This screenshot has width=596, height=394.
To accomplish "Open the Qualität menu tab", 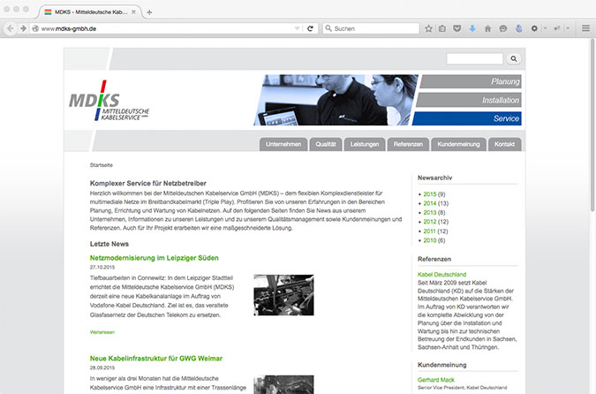I will coord(326,145).
